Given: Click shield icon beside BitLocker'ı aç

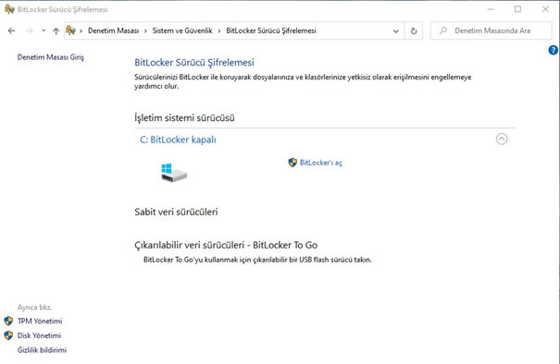Looking at the screenshot, I should coord(292,163).
